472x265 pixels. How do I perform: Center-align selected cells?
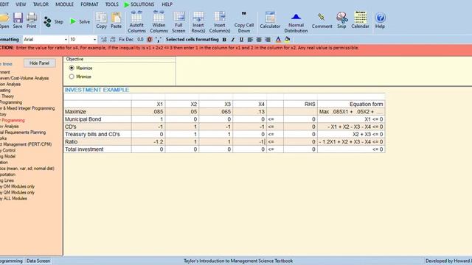(x=259, y=40)
